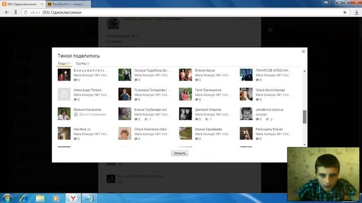Open File Explorer folder on taskbar
This screenshot has width=362, height=203.
(40, 198)
